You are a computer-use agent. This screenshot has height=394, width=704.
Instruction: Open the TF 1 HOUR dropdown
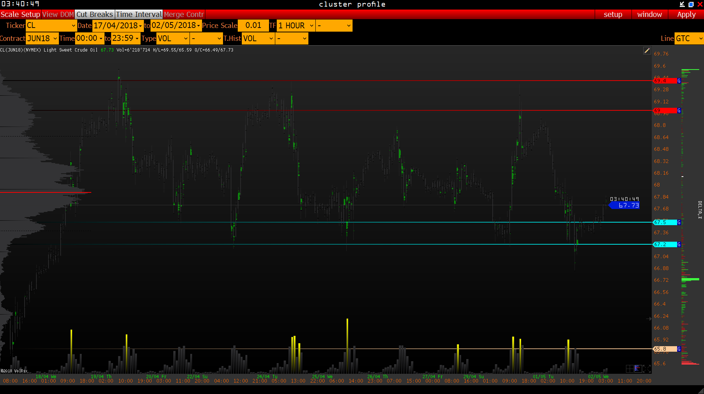(x=296, y=26)
